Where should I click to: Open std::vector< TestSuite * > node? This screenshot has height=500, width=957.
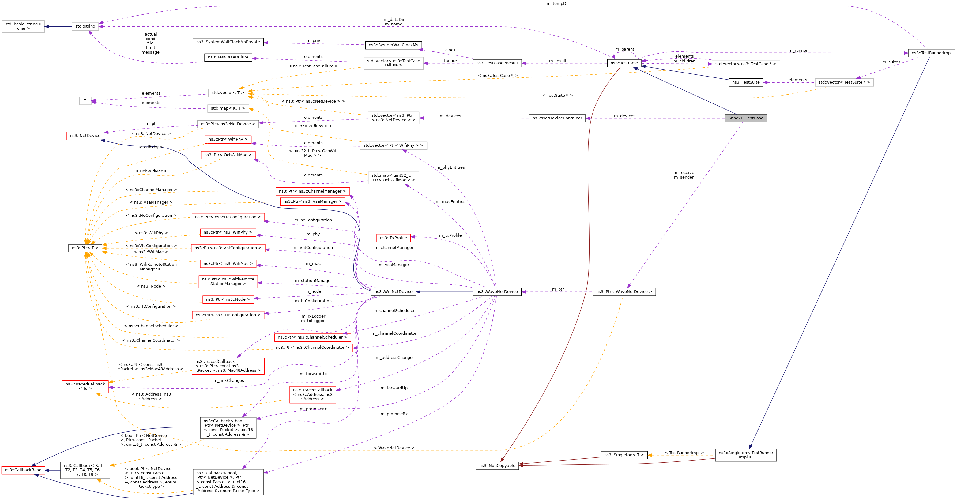(844, 82)
